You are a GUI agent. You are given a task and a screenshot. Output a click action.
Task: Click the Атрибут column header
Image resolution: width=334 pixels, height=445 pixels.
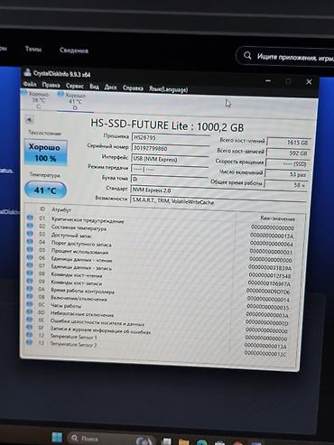coord(61,209)
